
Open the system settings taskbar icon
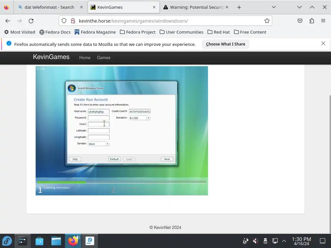23,241
